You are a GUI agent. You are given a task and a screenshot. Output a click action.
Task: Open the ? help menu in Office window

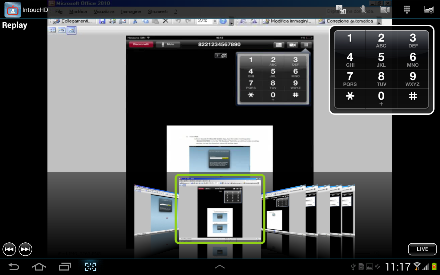[x=175, y=11]
